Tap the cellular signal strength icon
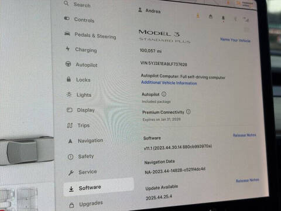 (246, 19)
